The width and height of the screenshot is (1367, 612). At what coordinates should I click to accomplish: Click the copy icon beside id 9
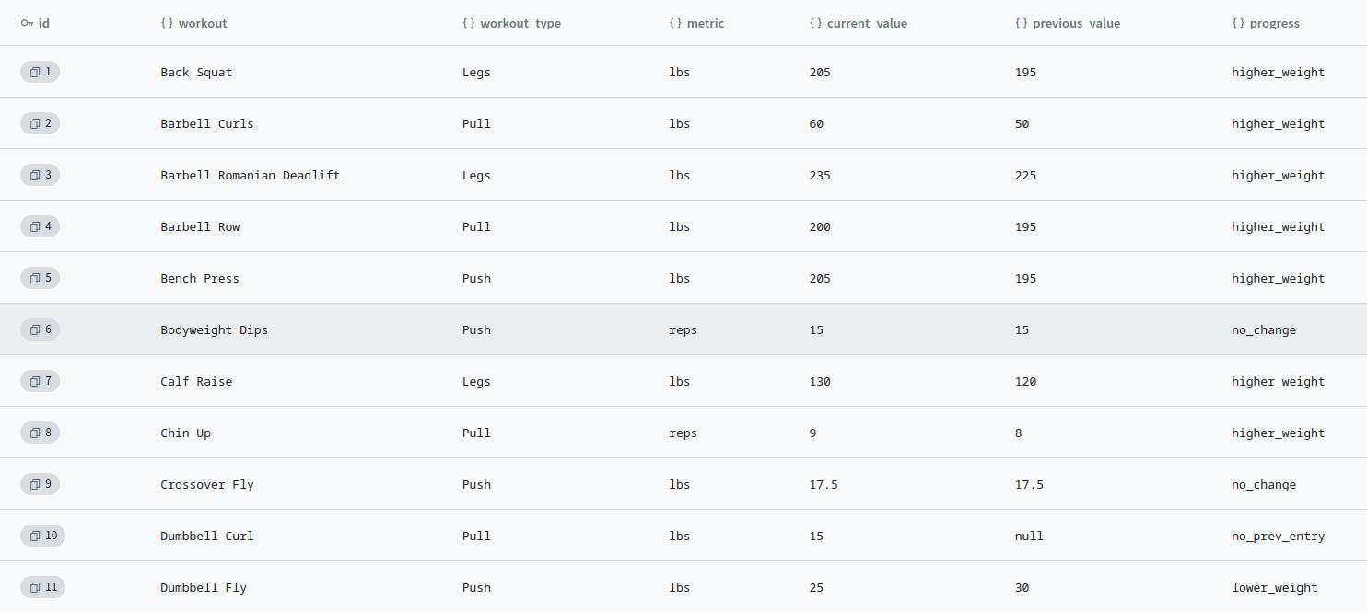click(x=34, y=483)
